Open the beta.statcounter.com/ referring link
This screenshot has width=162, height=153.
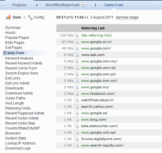coord(100,126)
